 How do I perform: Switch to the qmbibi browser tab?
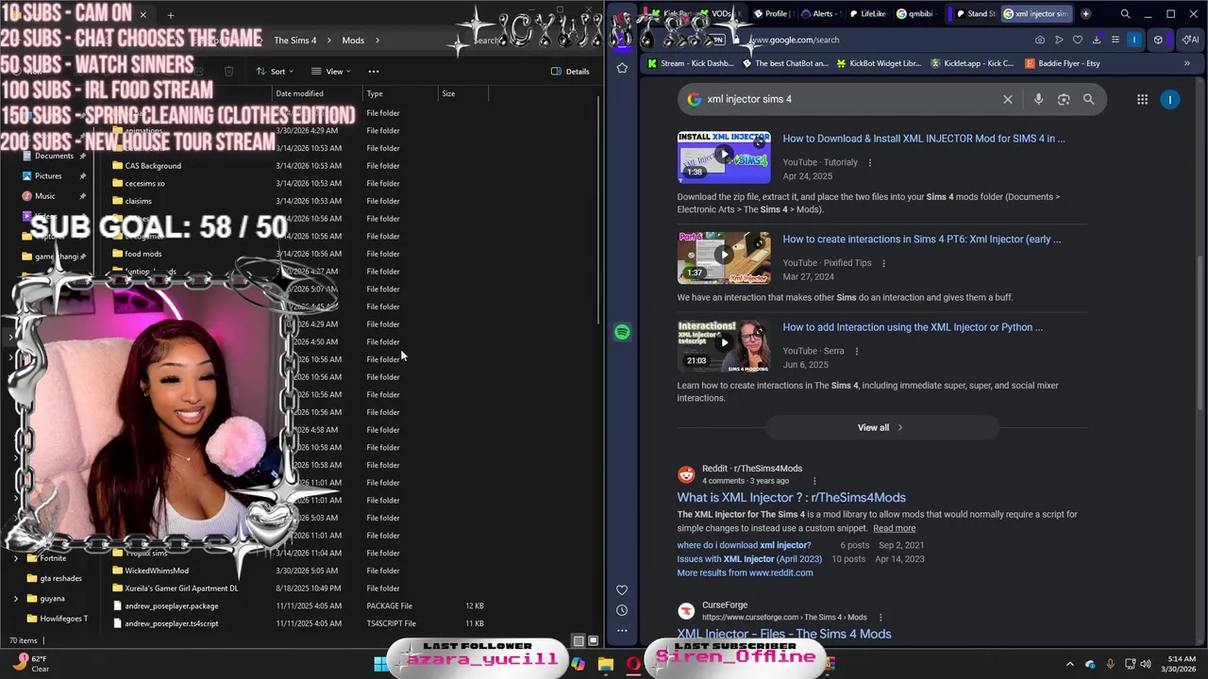click(914, 14)
